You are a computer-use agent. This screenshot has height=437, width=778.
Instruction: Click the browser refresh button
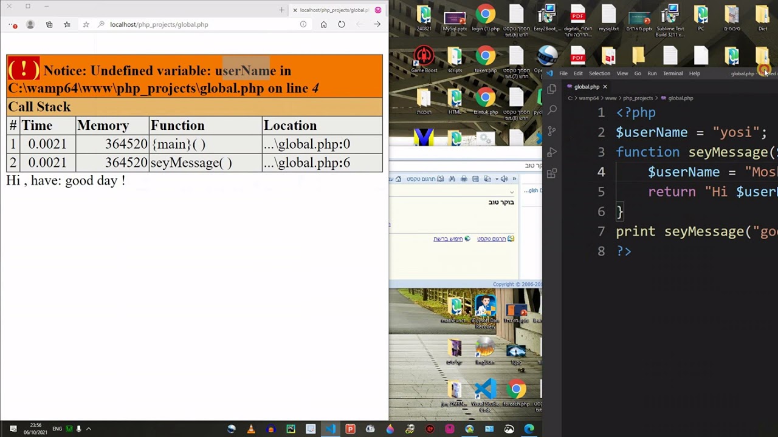[342, 24]
